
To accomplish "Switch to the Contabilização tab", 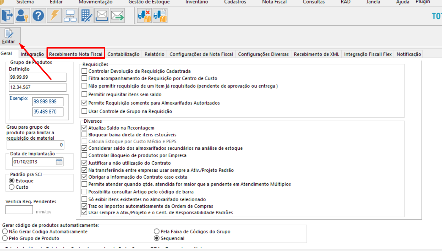I will (x=123, y=54).
